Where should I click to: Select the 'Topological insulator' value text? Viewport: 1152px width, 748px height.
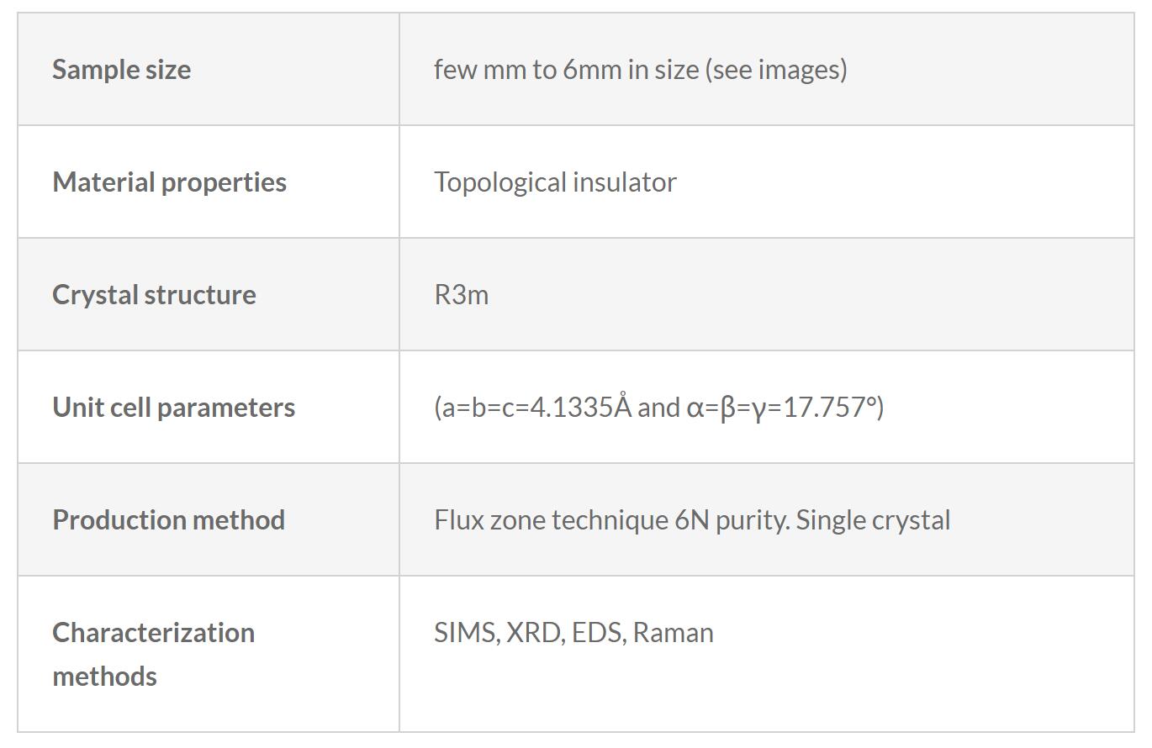click(555, 182)
